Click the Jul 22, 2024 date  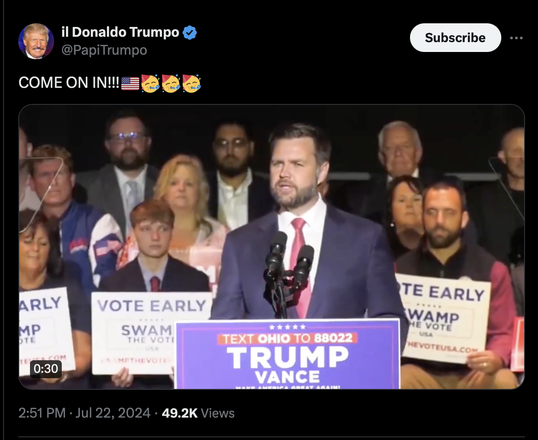coord(112,413)
